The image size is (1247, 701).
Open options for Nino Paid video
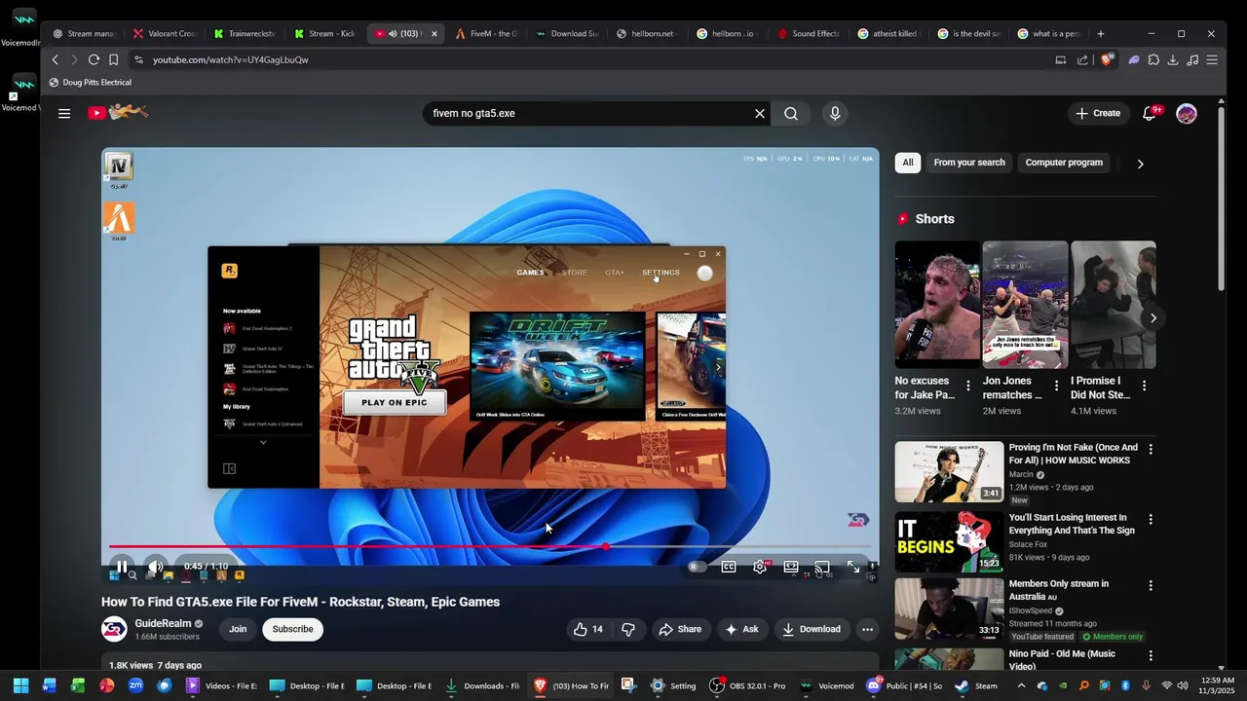tap(1151, 655)
